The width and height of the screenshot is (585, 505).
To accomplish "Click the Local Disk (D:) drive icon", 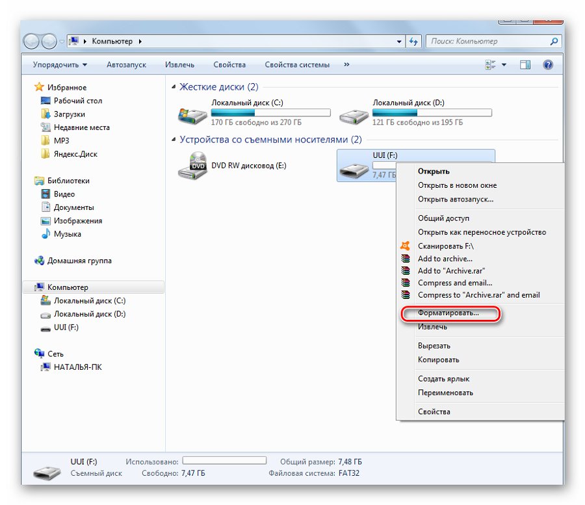I will click(354, 116).
